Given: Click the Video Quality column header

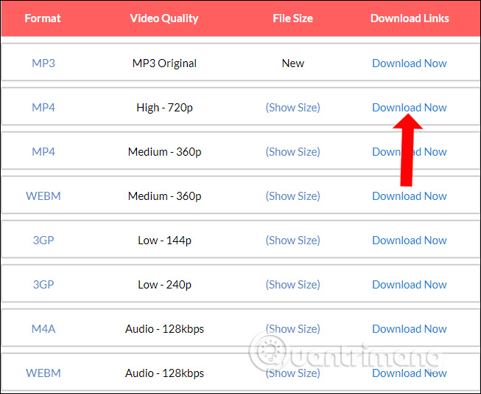Looking at the screenshot, I should click(x=164, y=18).
